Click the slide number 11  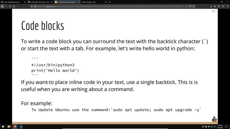pyautogui.click(x=213, y=11)
